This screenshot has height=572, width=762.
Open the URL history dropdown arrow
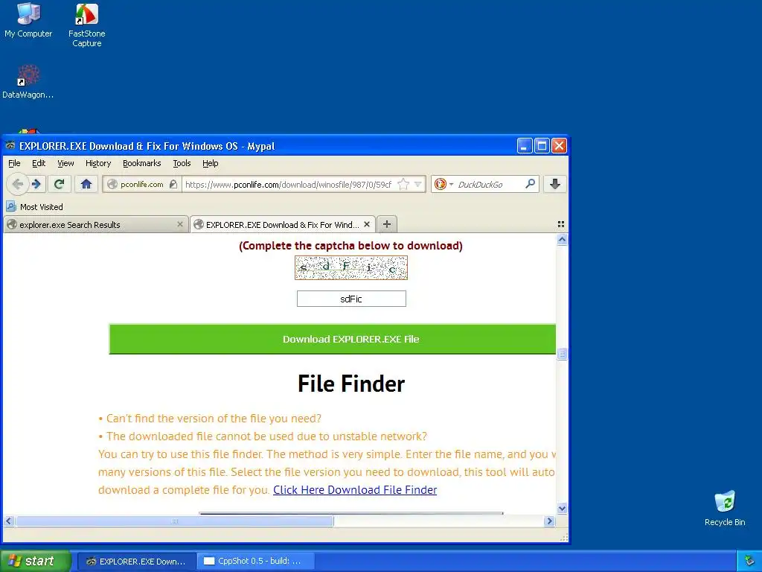click(x=417, y=185)
